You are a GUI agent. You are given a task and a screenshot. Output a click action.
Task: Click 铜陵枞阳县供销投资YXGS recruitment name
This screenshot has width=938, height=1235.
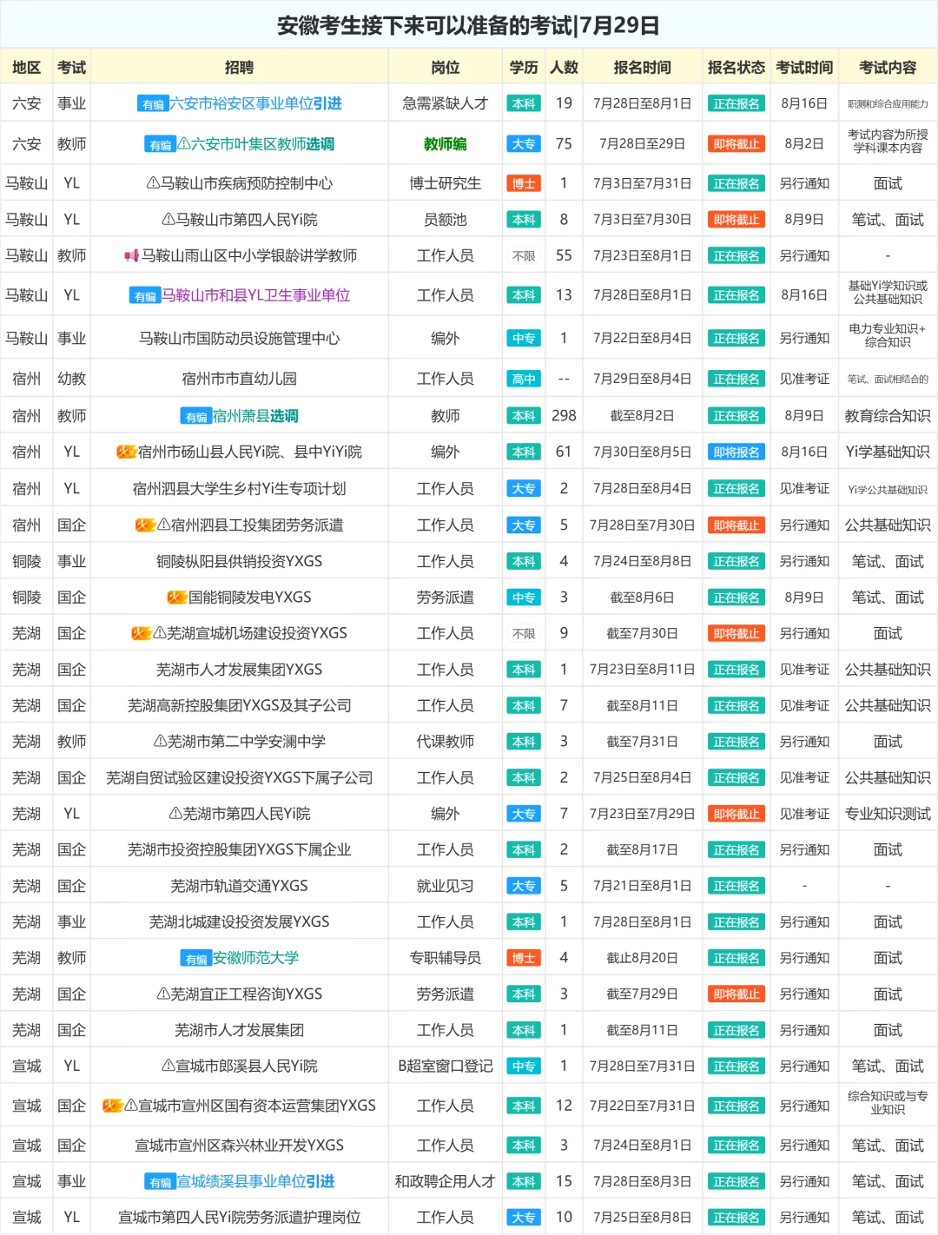coord(239,561)
